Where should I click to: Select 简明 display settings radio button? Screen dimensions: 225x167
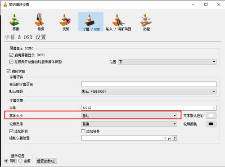pos(6,161)
